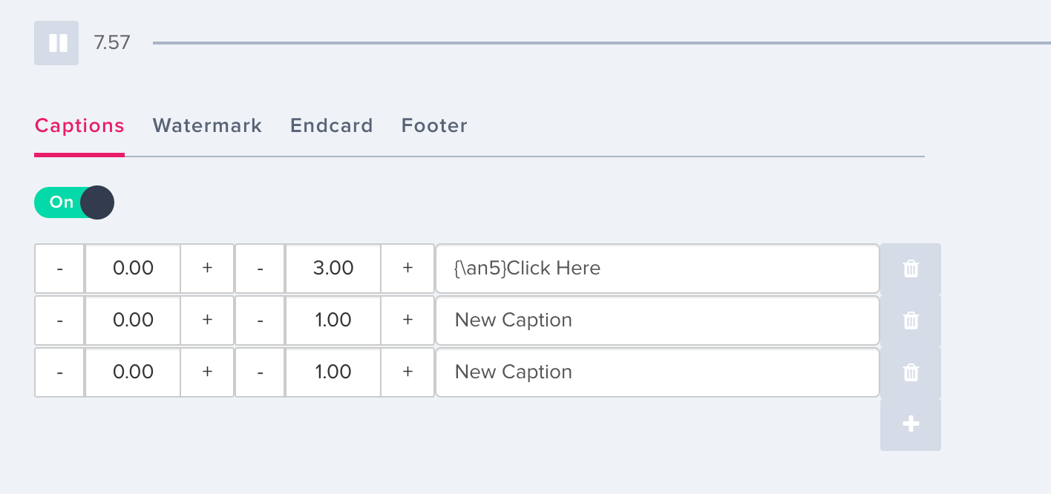Decrease start time of first caption

59,268
